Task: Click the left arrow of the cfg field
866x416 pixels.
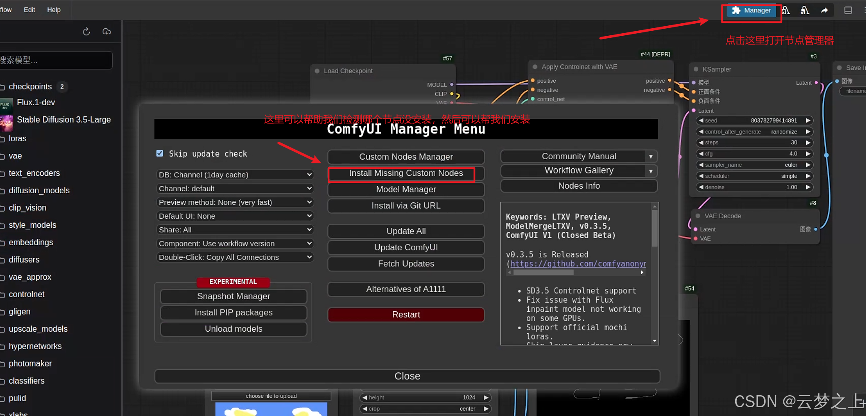Action: pos(701,154)
